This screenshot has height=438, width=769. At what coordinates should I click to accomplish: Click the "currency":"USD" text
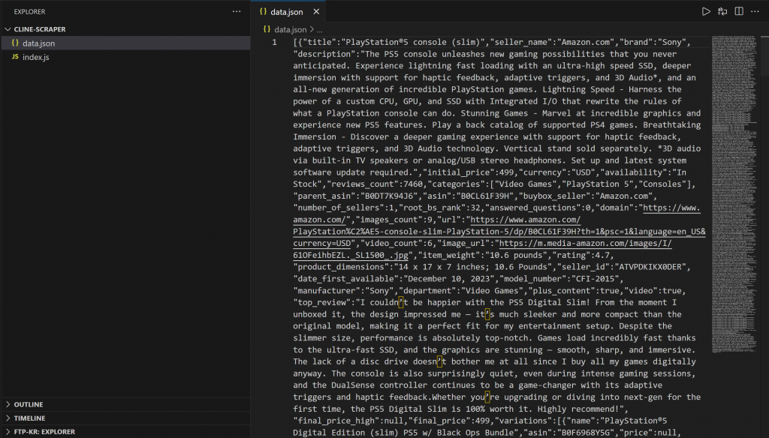tap(557, 172)
